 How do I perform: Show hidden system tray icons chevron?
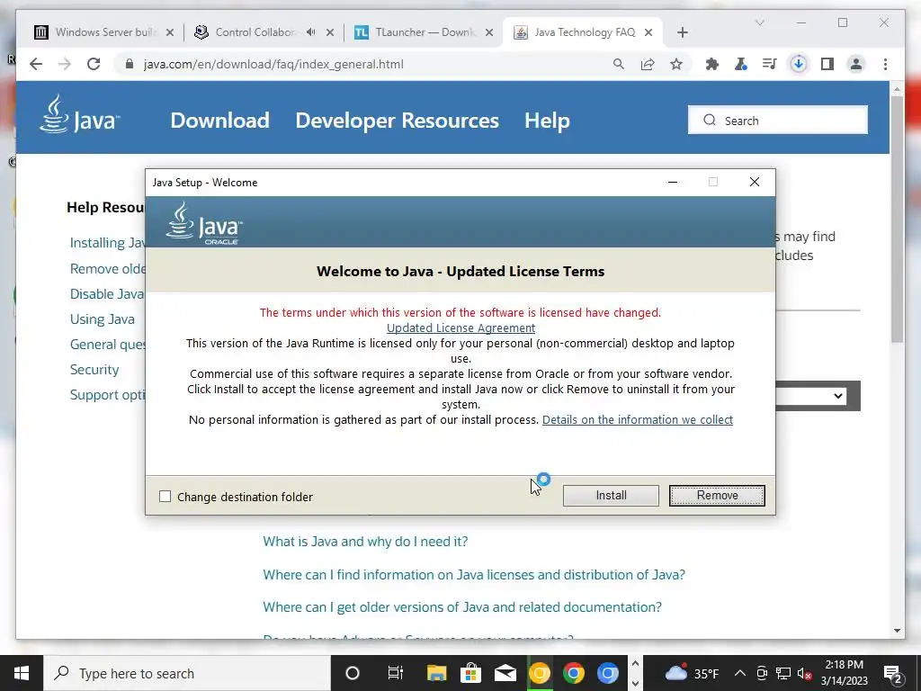(x=740, y=673)
